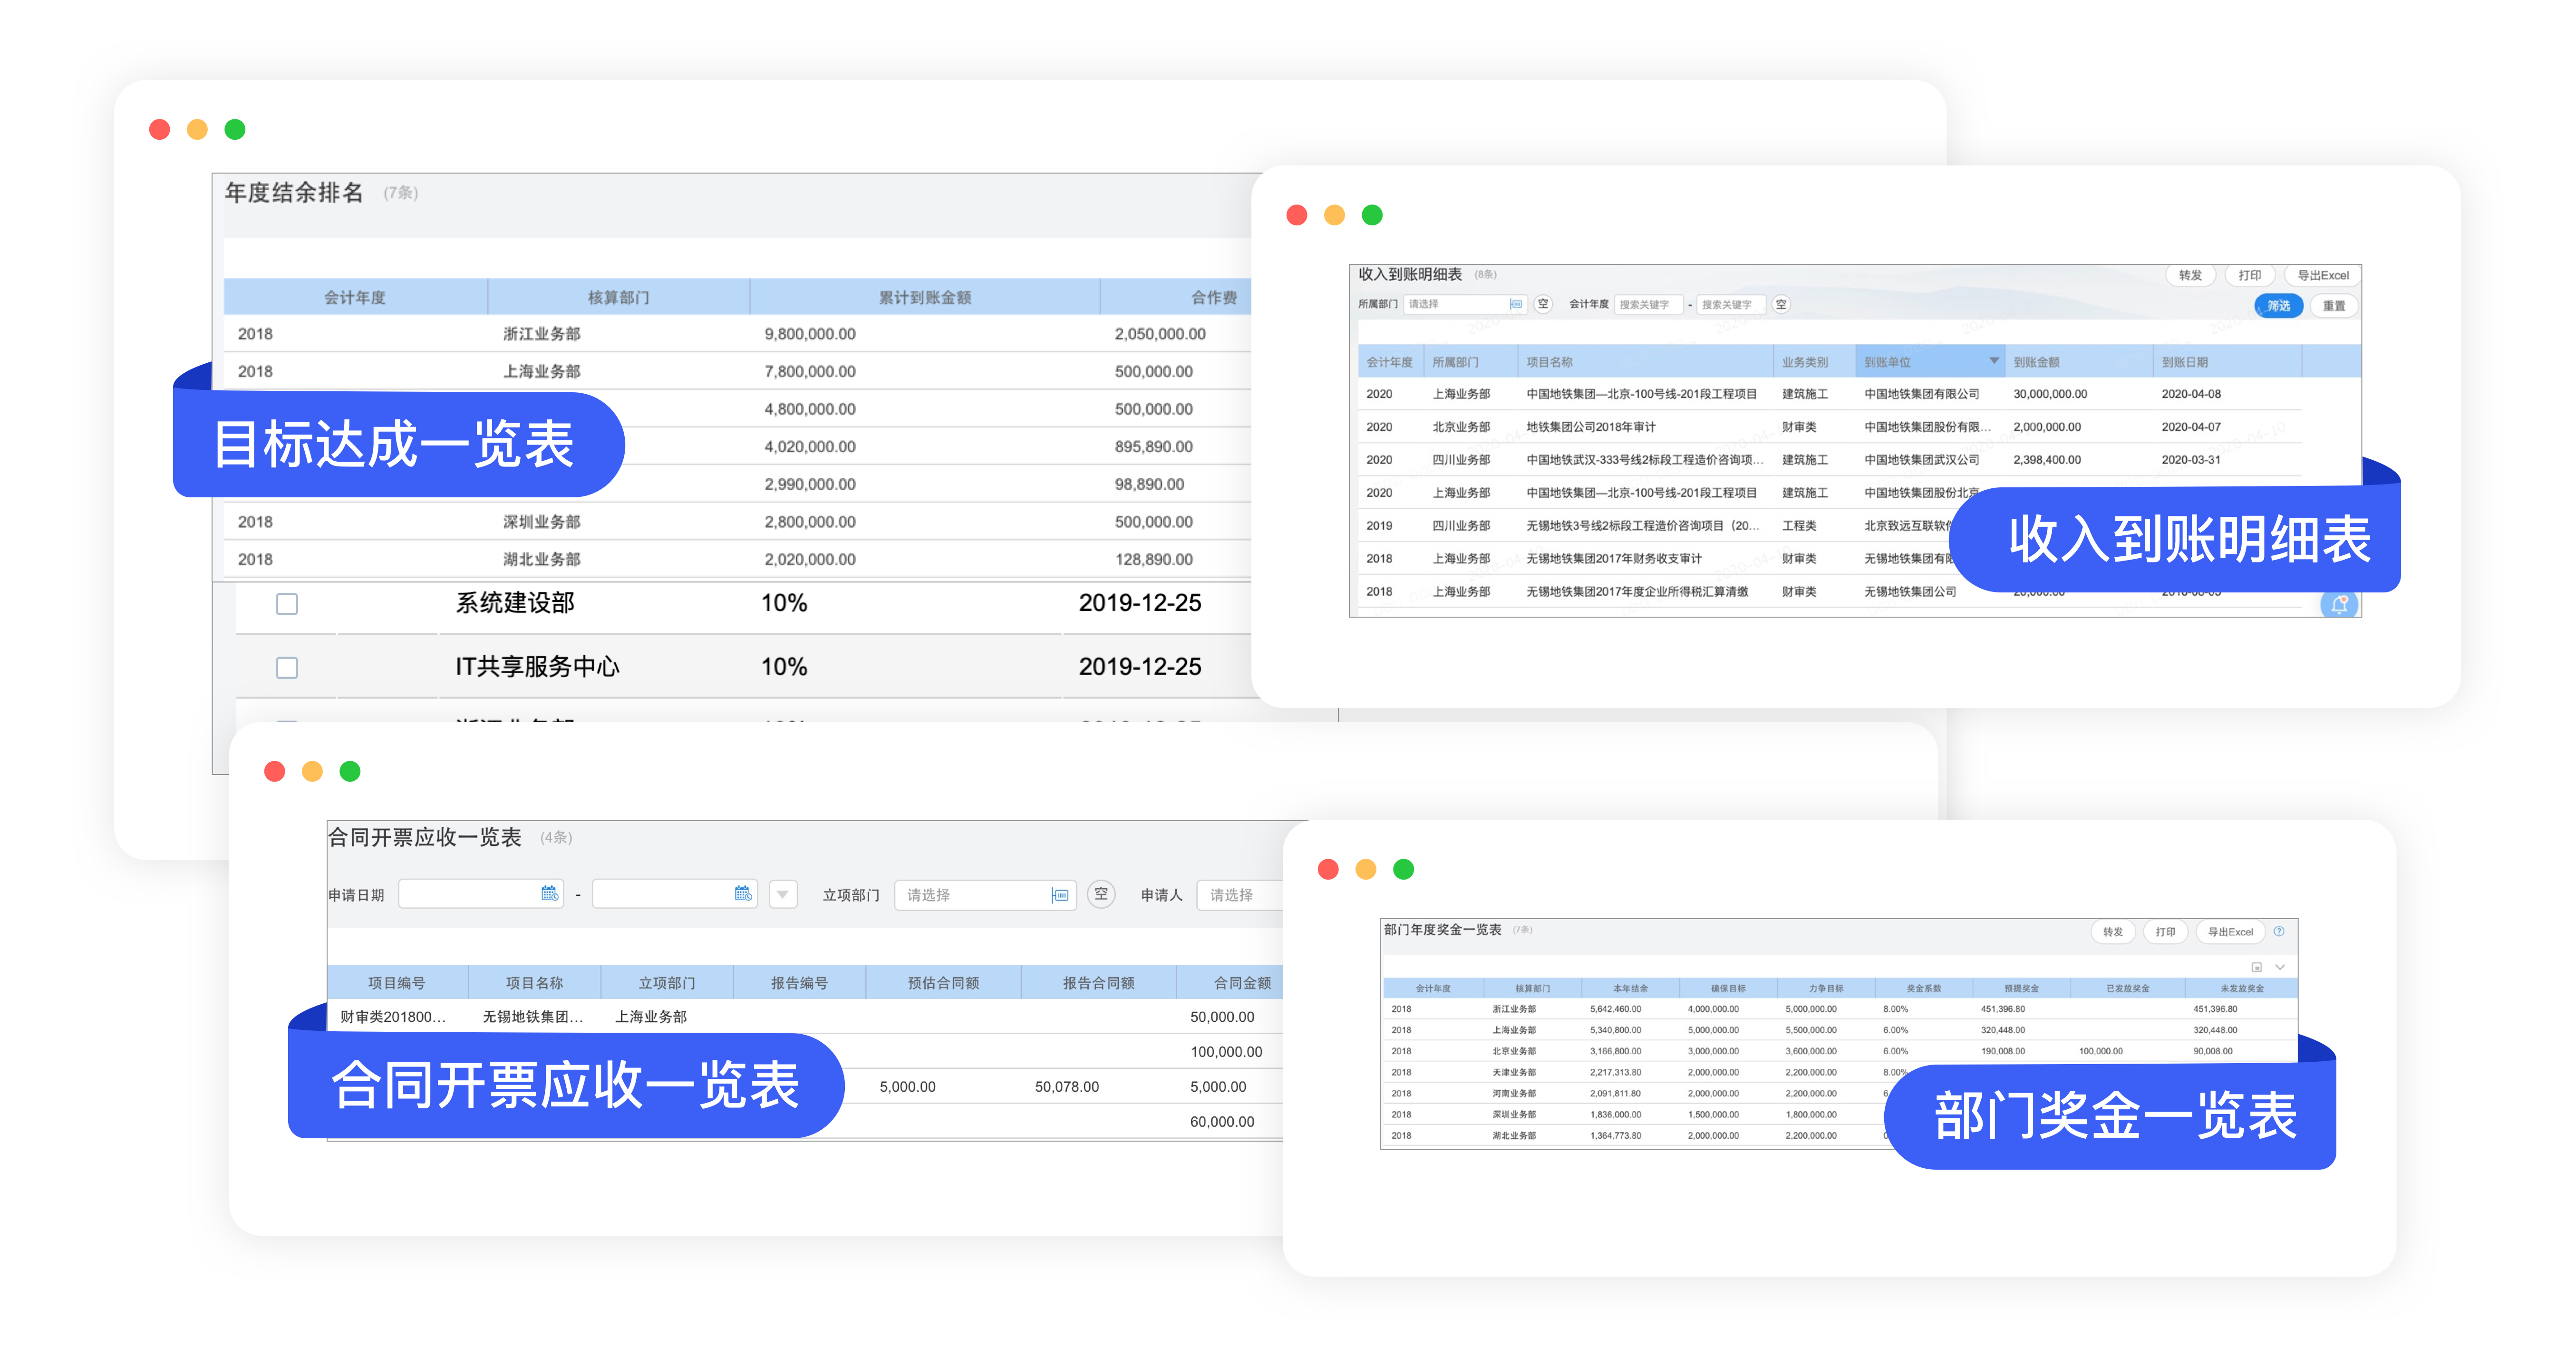Click the 报告合同额 column header
2576x1357 pixels.
(1098, 983)
